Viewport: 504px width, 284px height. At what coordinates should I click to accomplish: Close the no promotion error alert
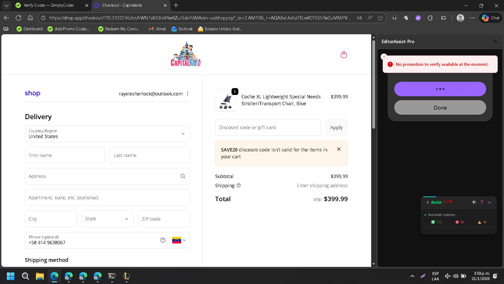coord(384,57)
